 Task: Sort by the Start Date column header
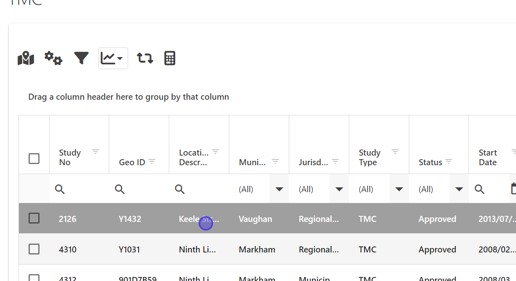coord(487,158)
